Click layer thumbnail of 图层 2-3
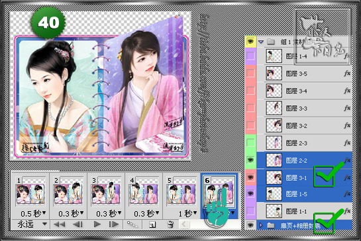The image size is (361, 241). [274, 143]
